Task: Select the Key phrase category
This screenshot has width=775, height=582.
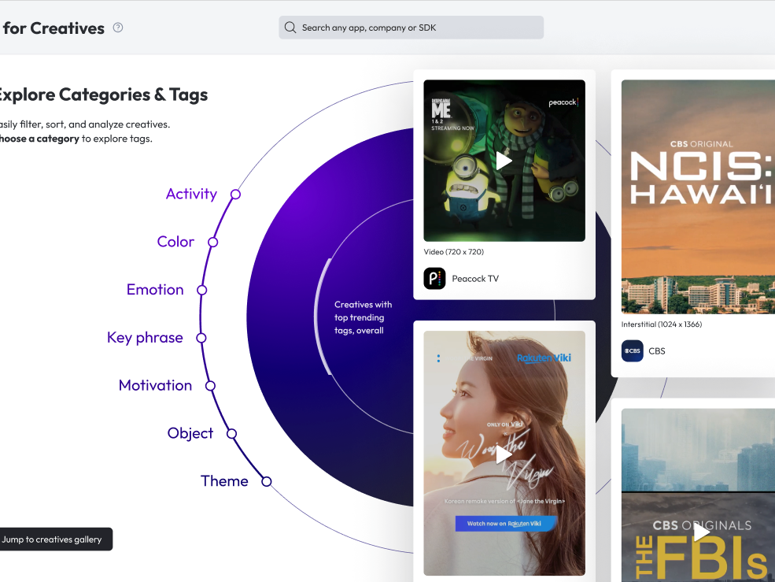Action: pos(145,338)
